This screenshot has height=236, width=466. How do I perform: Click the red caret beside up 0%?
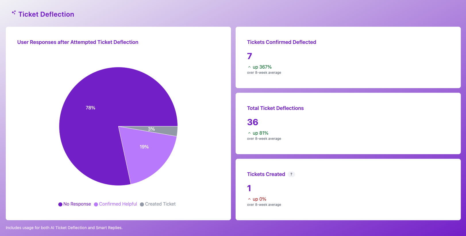coord(249,199)
